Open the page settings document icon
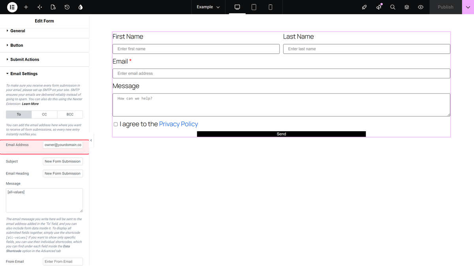The height and width of the screenshot is (266, 474). click(x=53, y=7)
